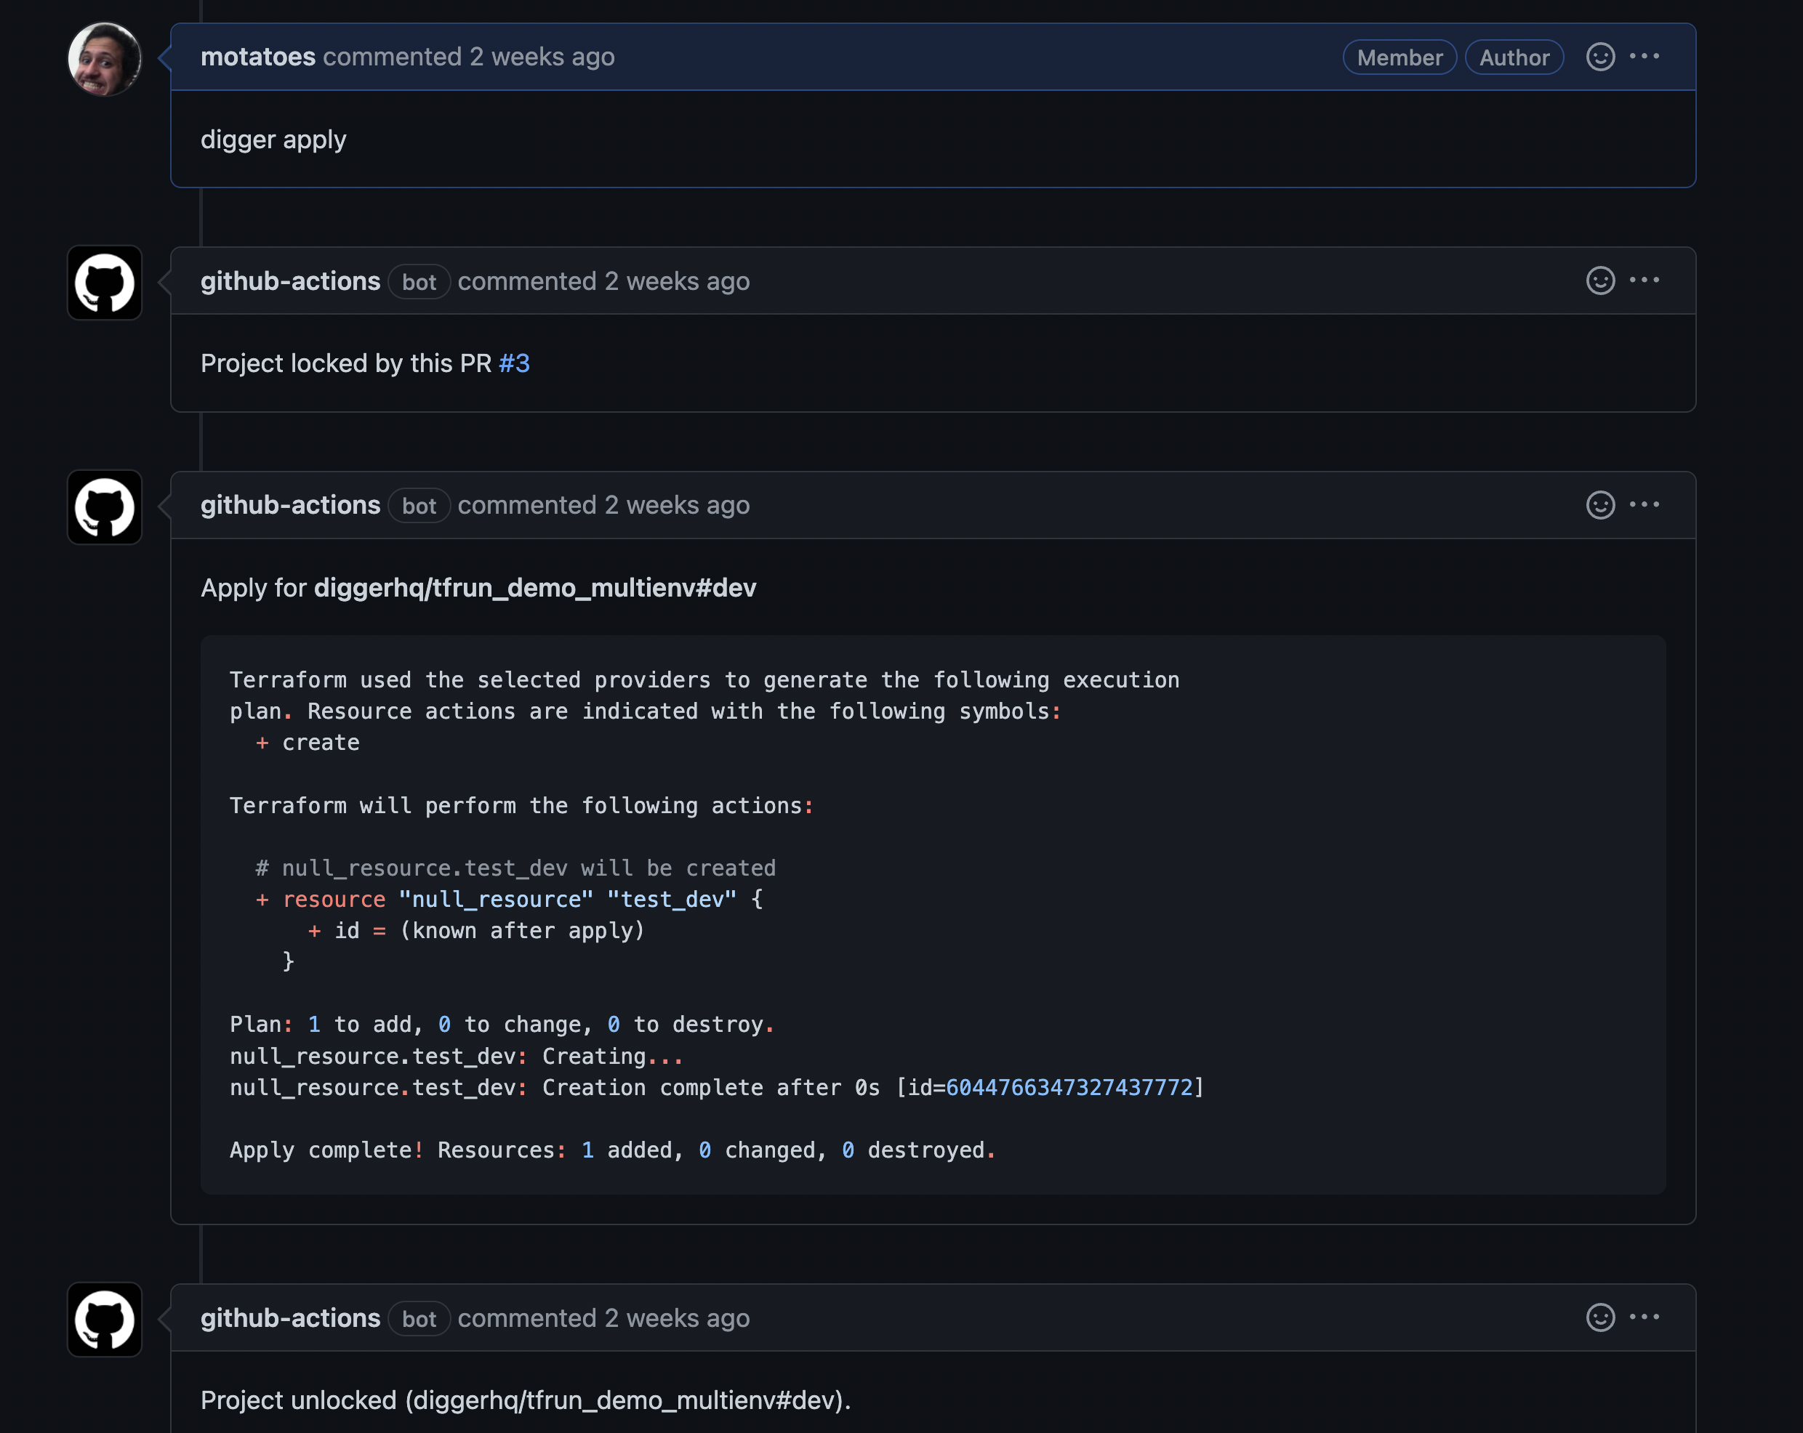
Task: Add reaction to Apply for diggerhq comment
Action: click(x=1599, y=505)
